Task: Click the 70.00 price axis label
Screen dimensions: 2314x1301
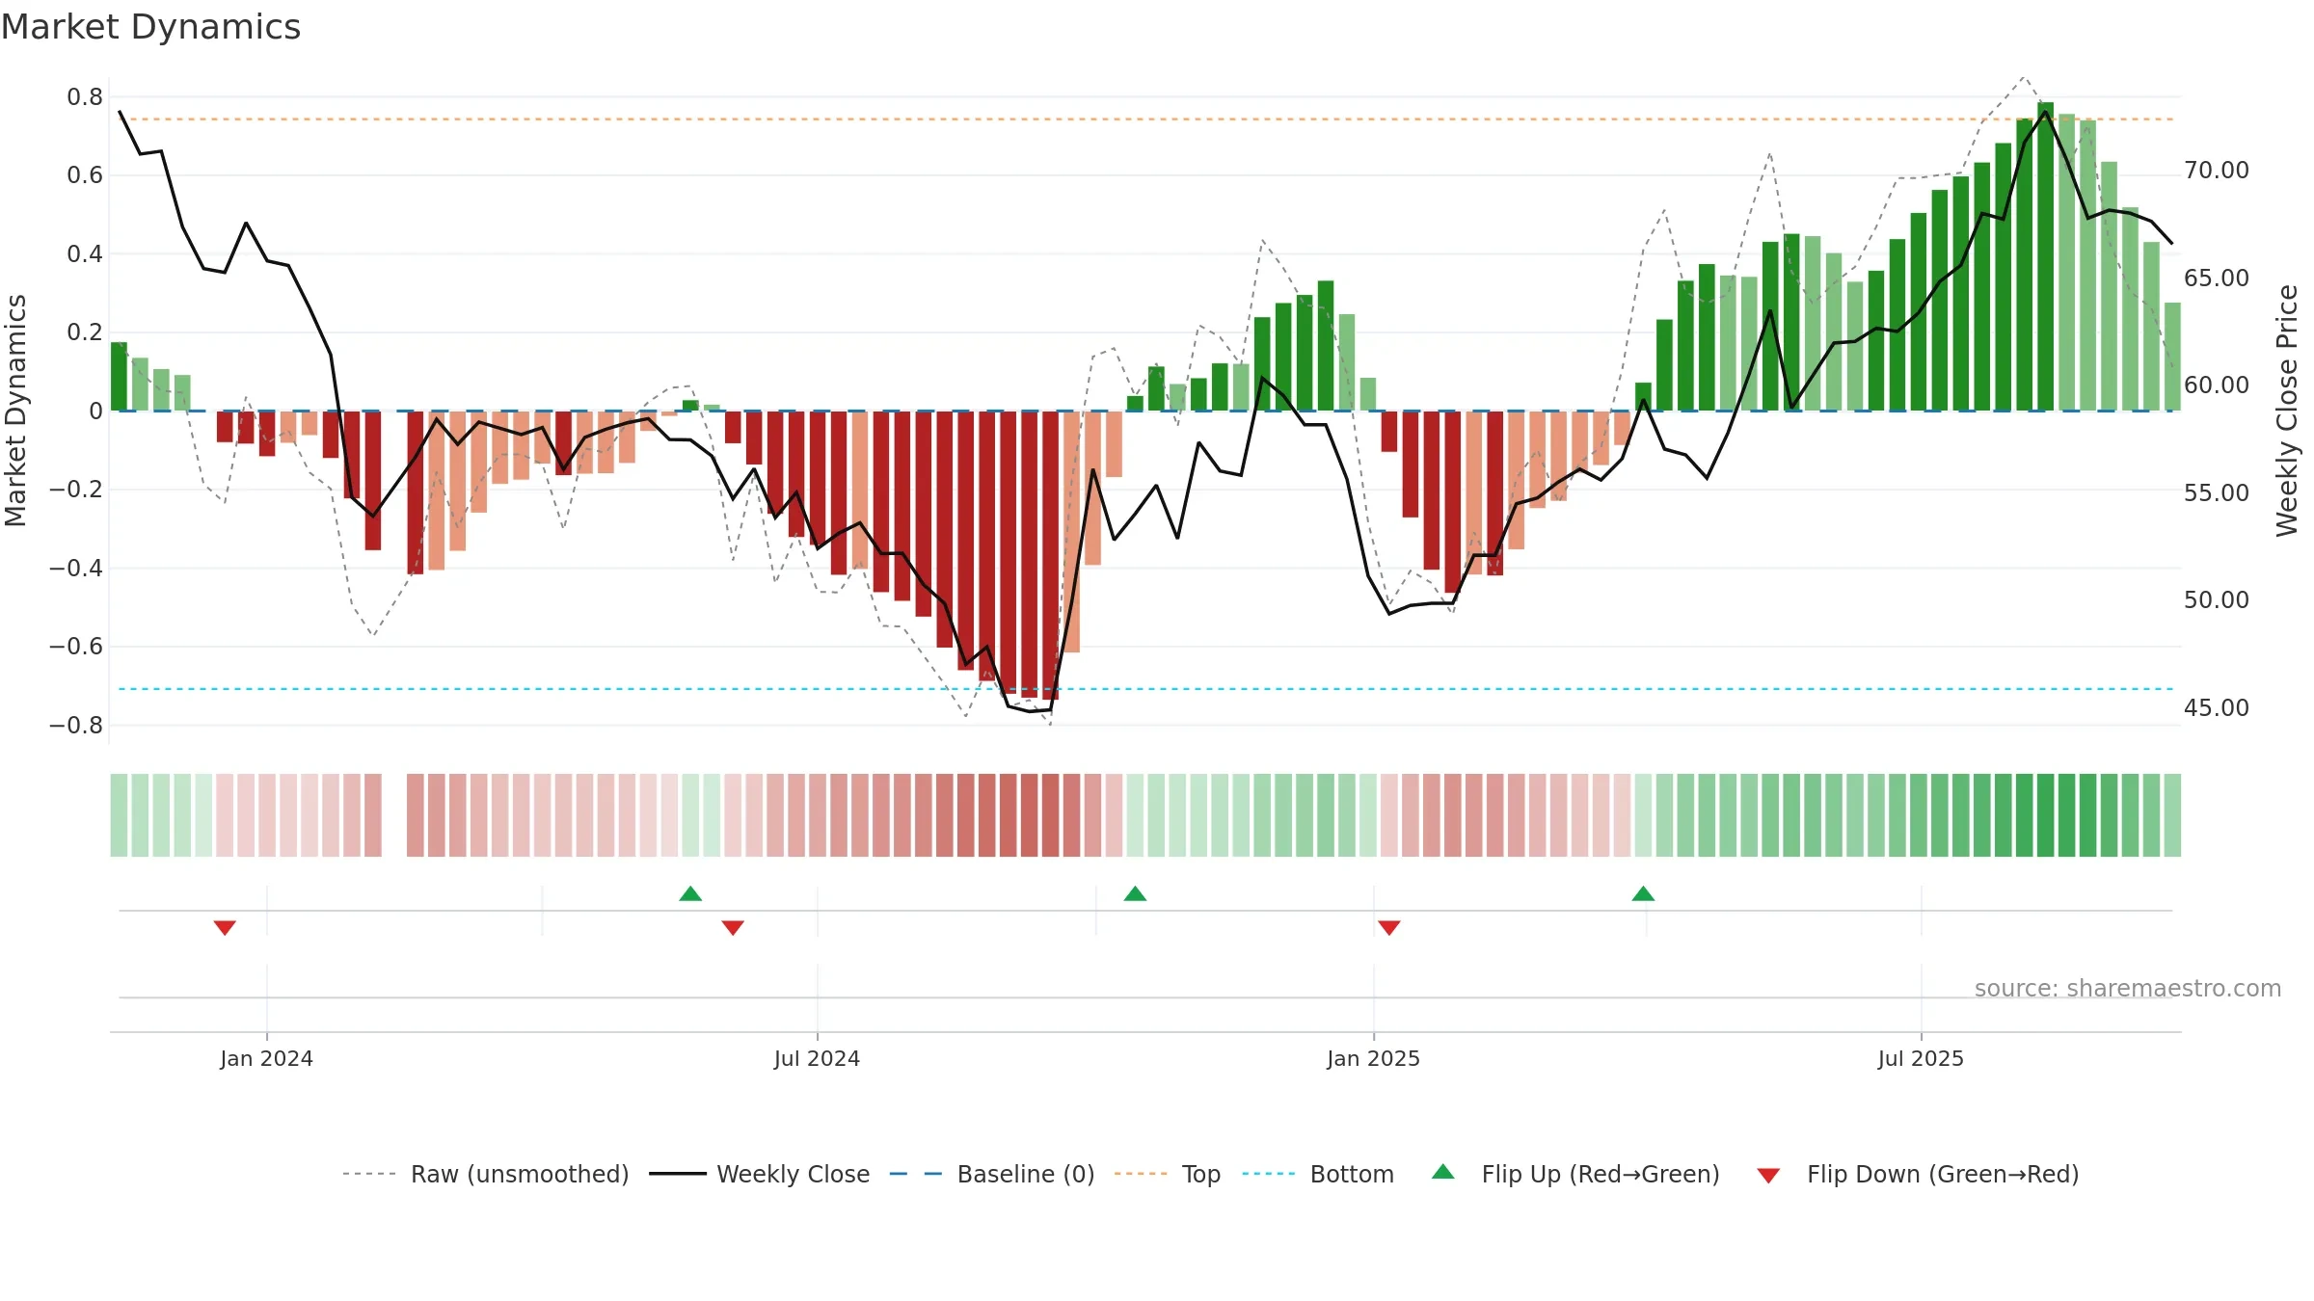Action: (2216, 171)
